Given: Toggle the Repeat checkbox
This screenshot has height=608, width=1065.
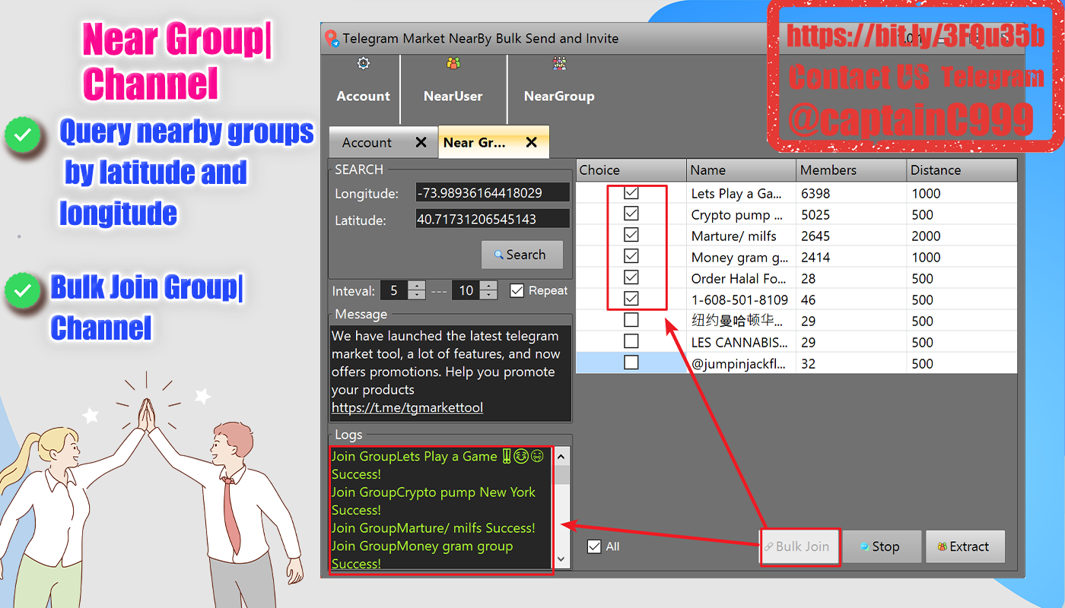Looking at the screenshot, I should click(x=517, y=290).
